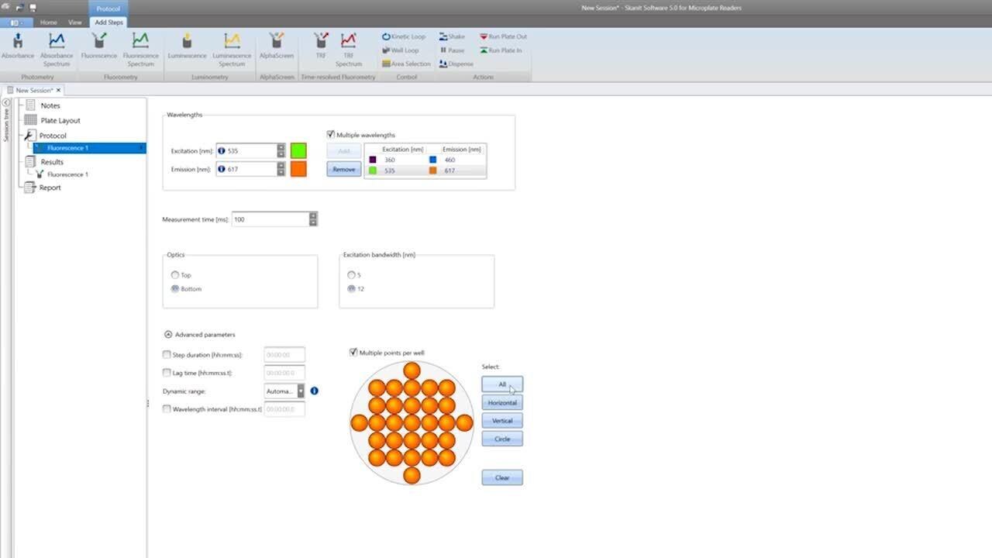Open the Dynamic range dropdown
992x558 pixels.
point(301,391)
